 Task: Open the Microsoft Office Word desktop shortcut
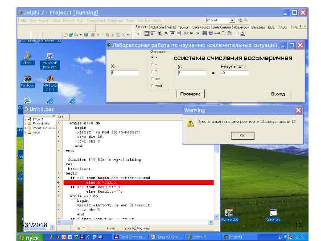pos(50,61)
